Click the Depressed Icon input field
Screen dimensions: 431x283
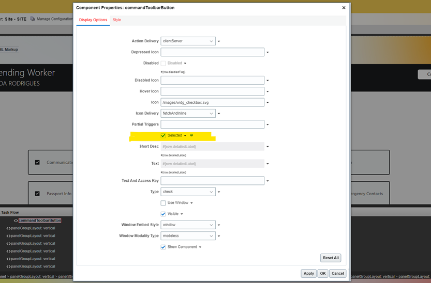click(213, 52)
